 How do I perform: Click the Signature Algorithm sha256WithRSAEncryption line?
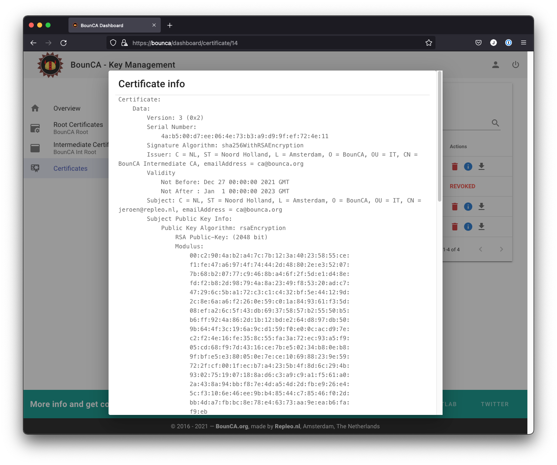click(225, 145)
